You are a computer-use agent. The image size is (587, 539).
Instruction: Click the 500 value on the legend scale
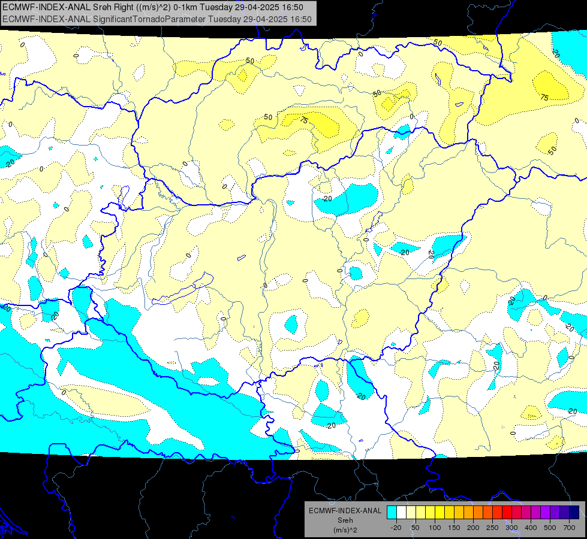pyautogui.click(x=550, y=528)
